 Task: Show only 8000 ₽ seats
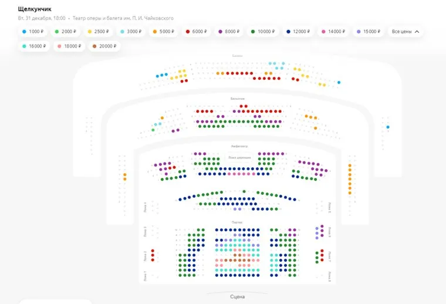click(230, 31)
